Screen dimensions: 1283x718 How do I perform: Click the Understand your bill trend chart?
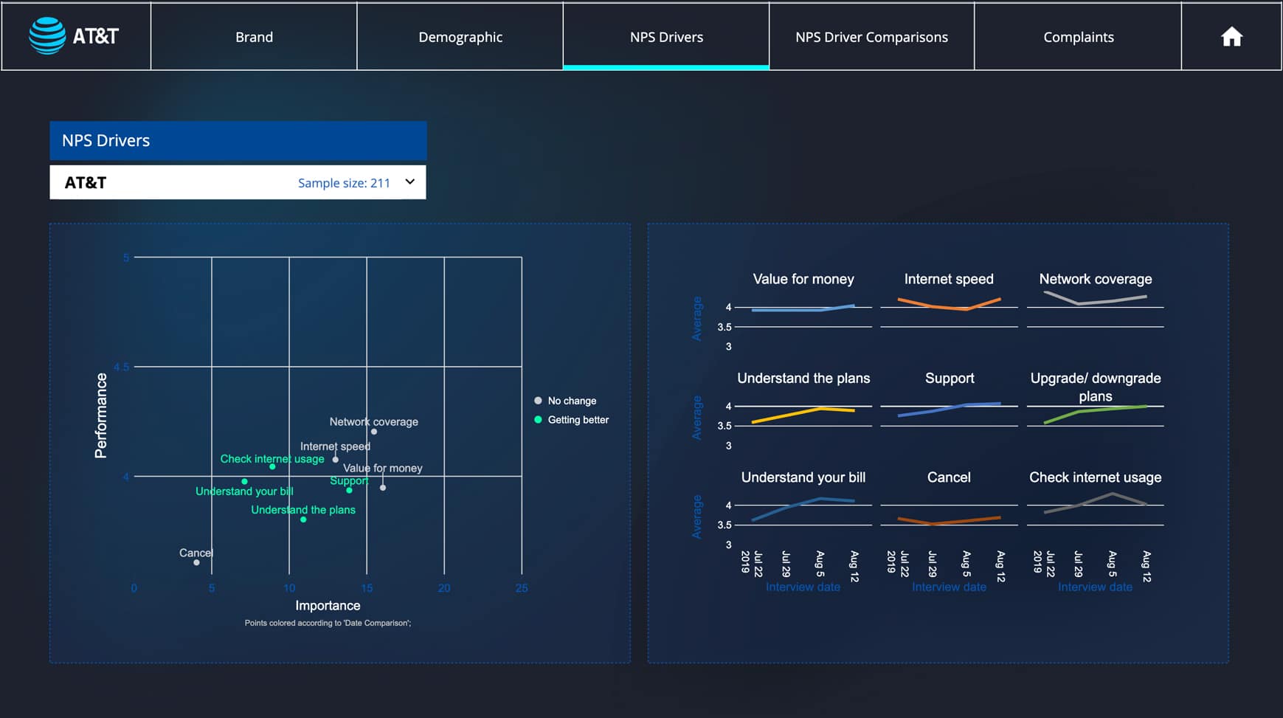(803, 508)
